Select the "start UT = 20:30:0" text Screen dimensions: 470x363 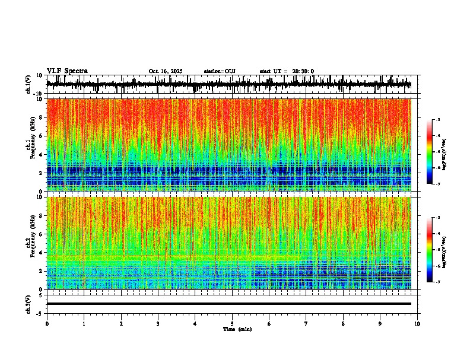pos(287,71)
